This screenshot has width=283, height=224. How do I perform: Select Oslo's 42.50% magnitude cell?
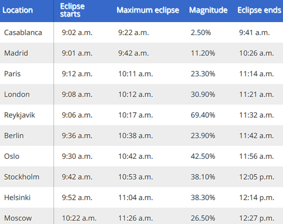coord(203,156)
